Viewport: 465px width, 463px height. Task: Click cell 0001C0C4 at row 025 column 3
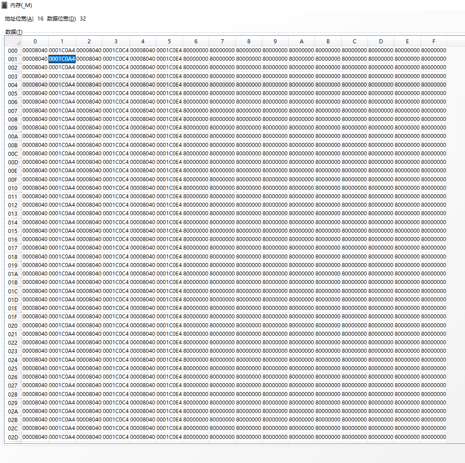pyautogui.click(x=115, y=368)
